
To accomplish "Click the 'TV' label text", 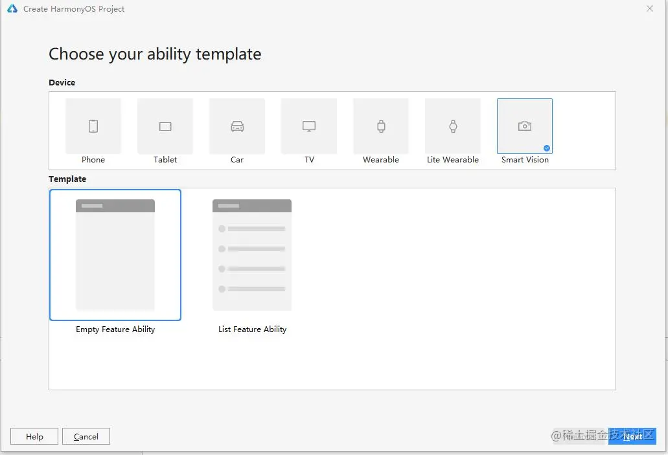I will pyautogui.click(x=309, y=160).
